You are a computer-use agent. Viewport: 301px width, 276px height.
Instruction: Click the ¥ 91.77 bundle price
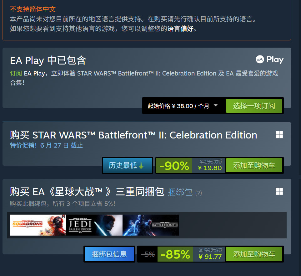point(210,257)
